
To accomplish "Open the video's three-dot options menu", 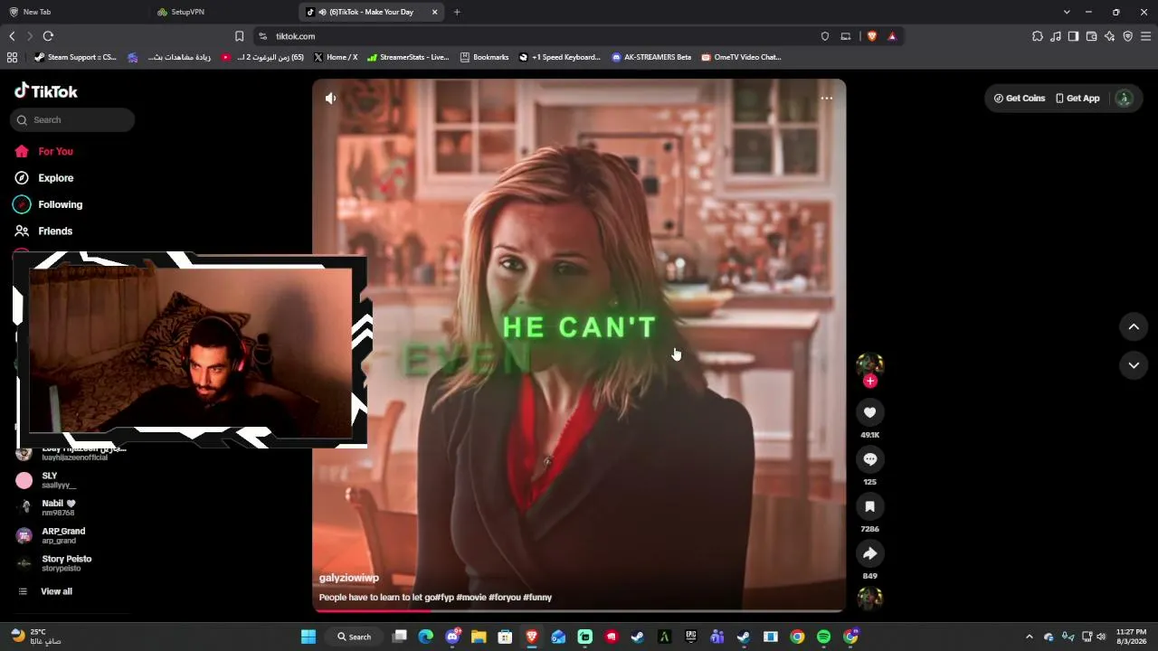I will (826, 98).
